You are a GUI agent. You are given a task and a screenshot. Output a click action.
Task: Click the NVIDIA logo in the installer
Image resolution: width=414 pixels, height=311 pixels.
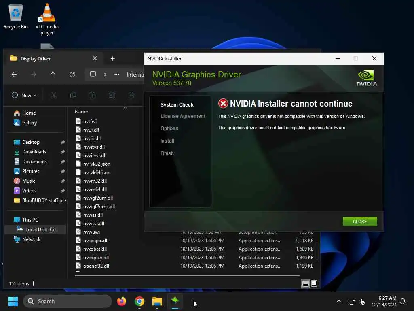(x=367, y=78)
